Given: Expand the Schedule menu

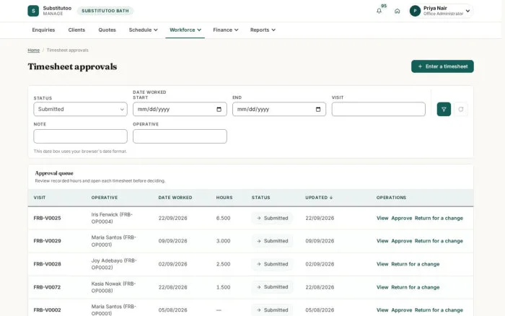Looking at the screenshot, I should [143, 30].
